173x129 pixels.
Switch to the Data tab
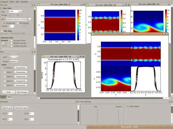[x=3, y=97]
